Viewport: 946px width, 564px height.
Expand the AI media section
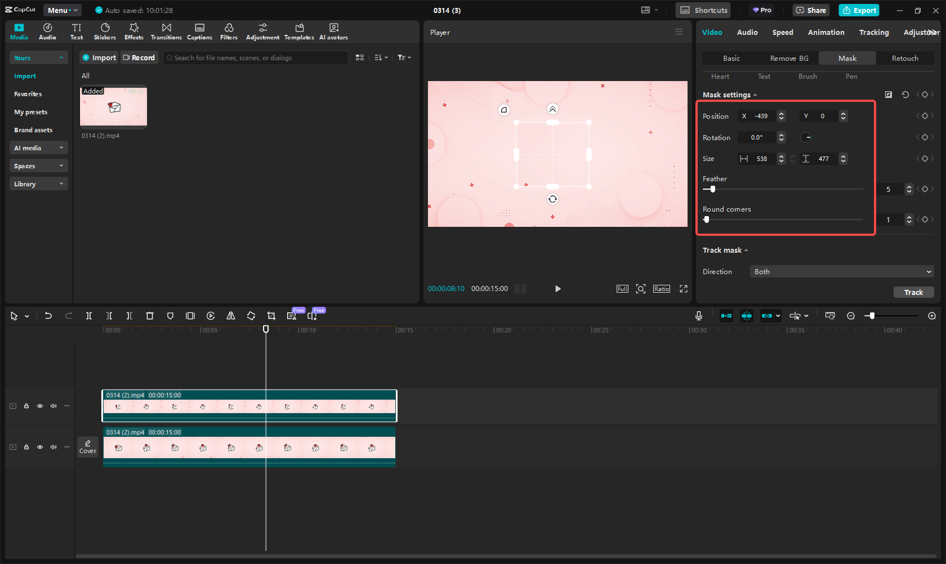tap(38, 148)
